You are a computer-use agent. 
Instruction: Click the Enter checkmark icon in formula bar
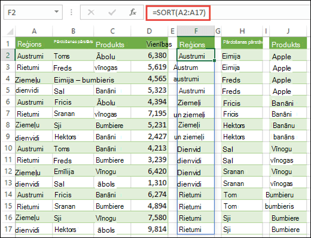pos(112,13)
